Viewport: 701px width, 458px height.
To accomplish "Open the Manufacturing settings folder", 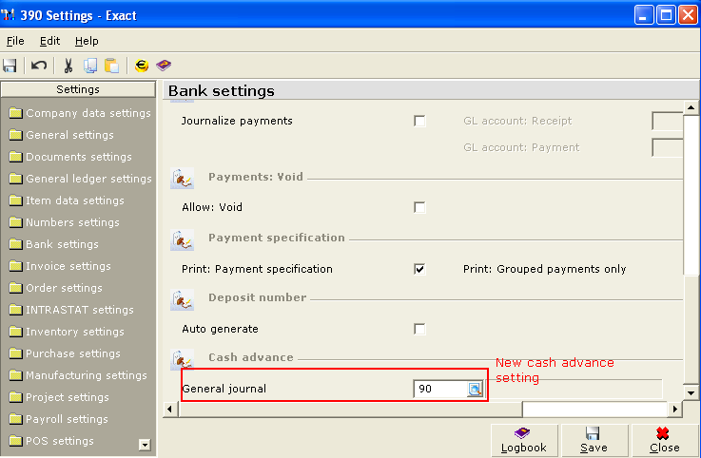I will click(x=78, y=375).
